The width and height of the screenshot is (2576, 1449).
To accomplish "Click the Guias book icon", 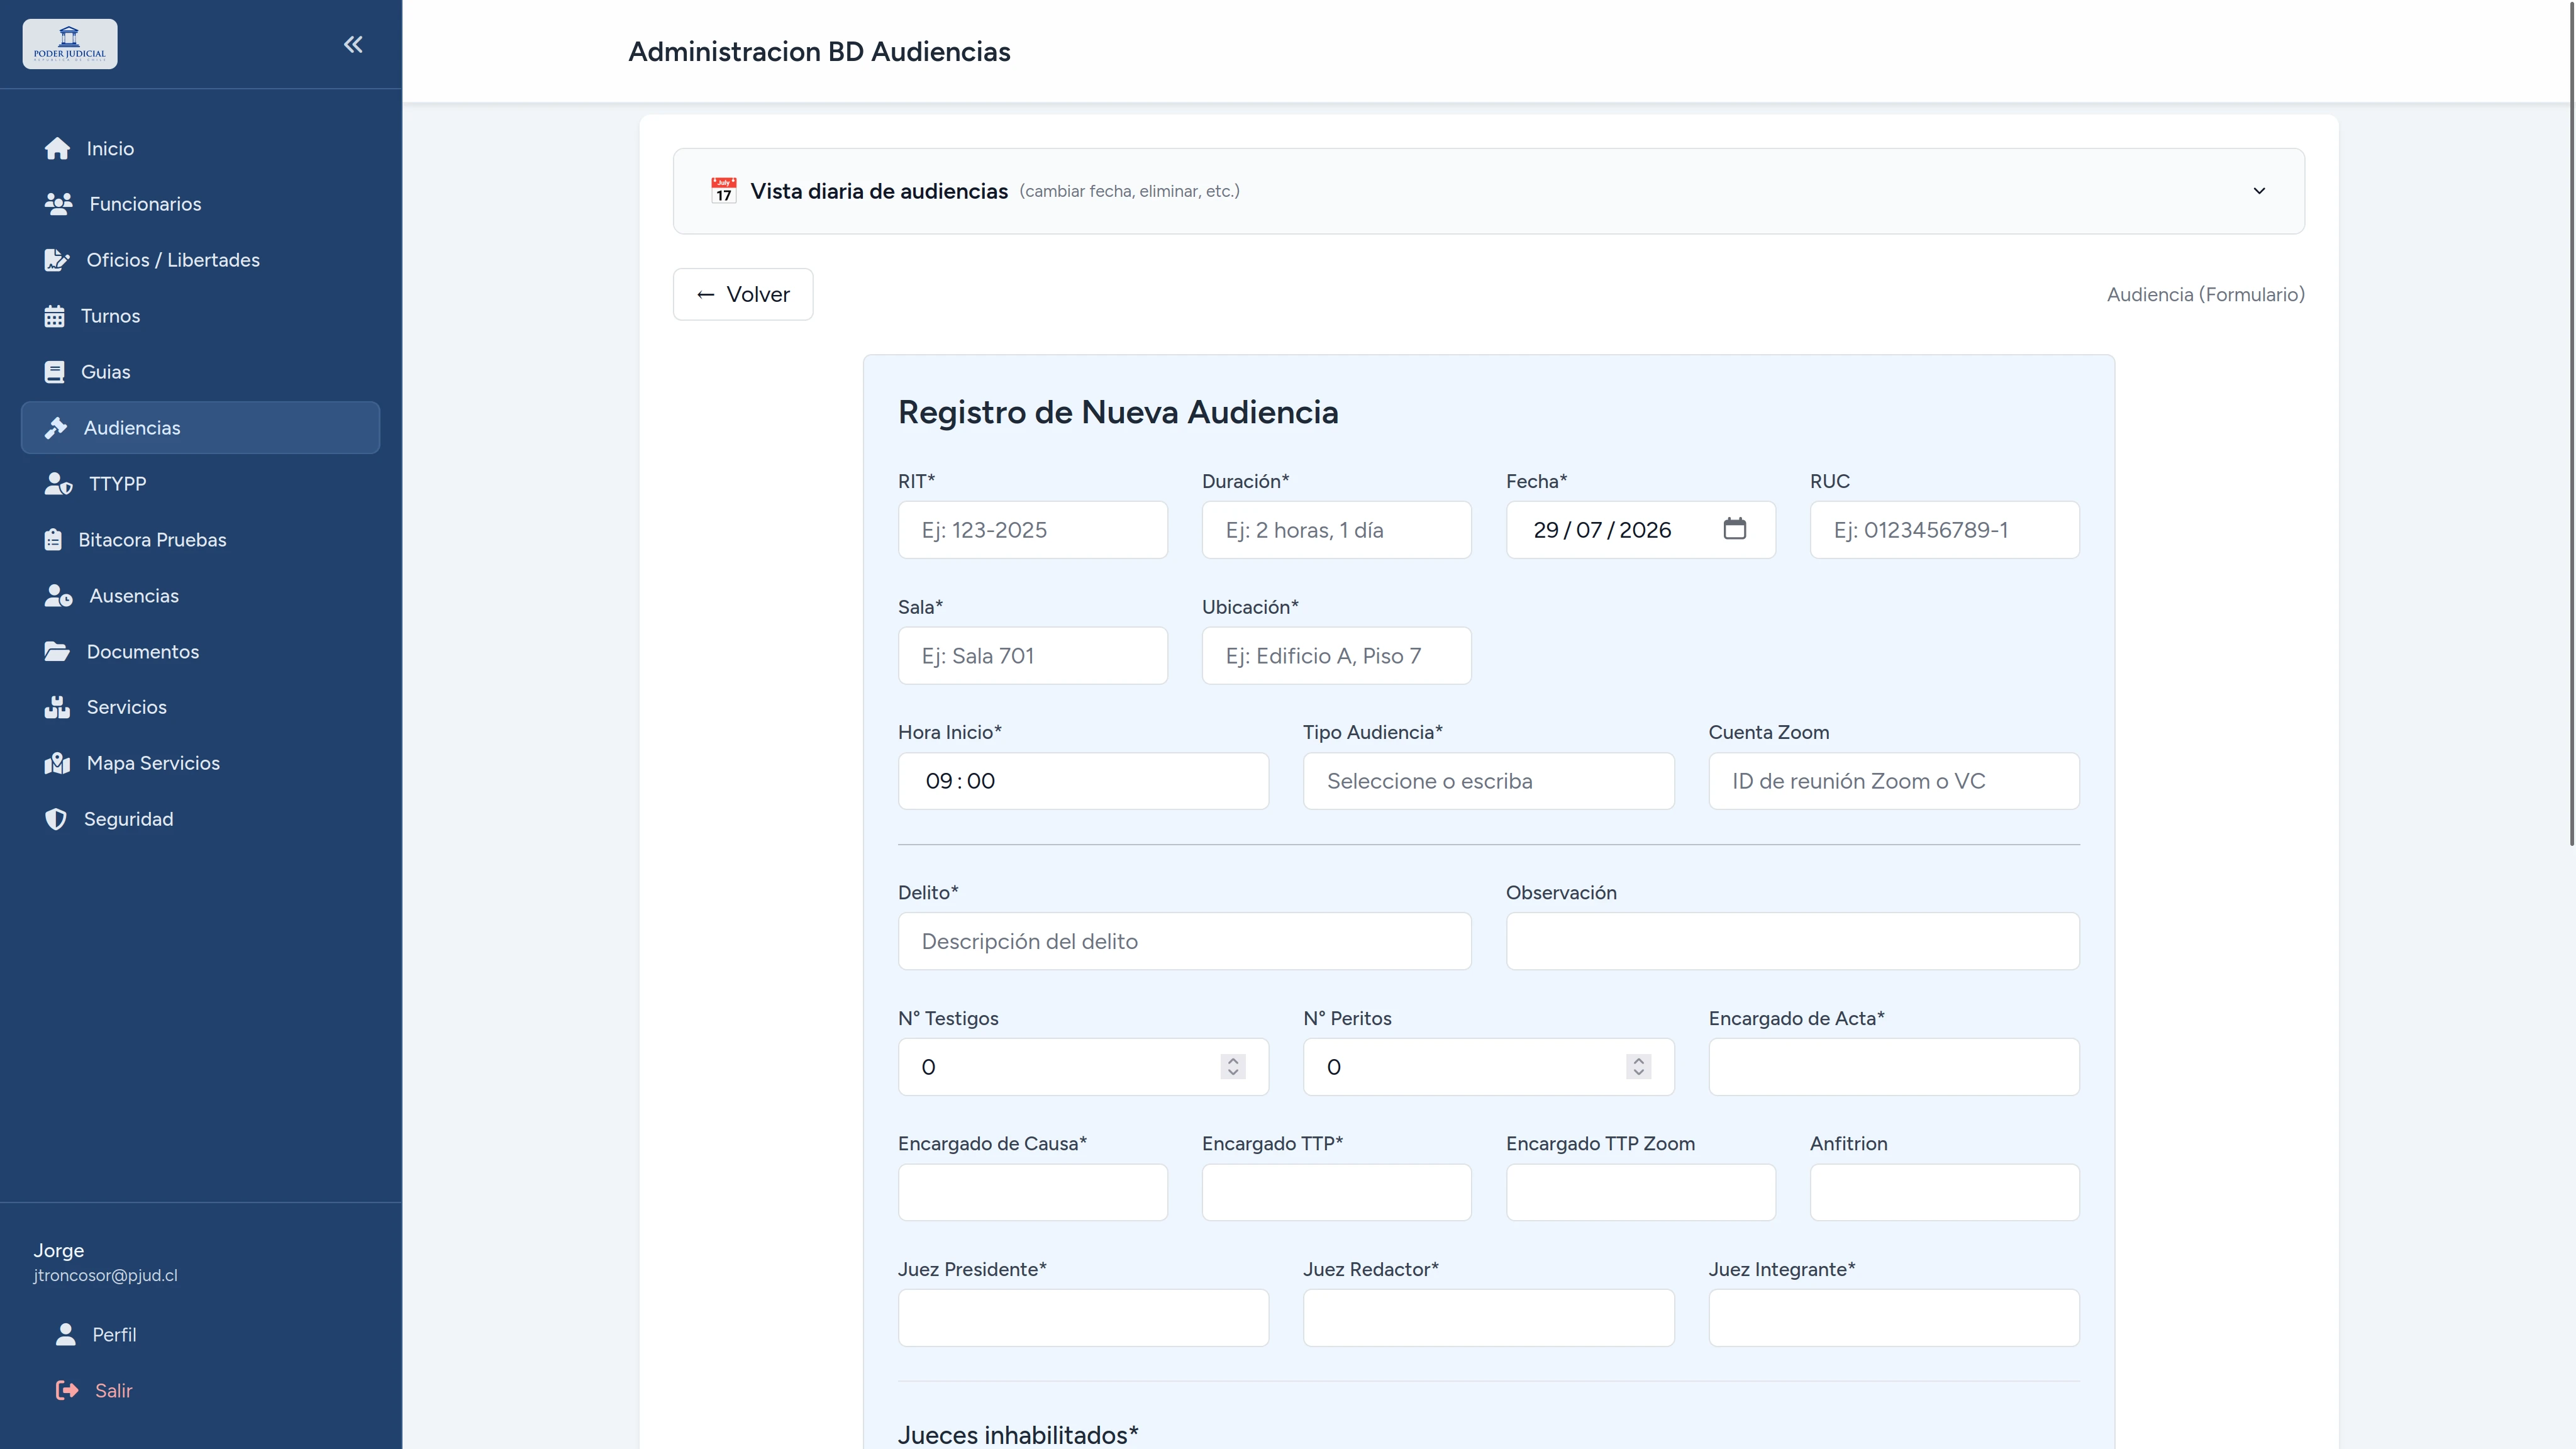I will point(54,372).
